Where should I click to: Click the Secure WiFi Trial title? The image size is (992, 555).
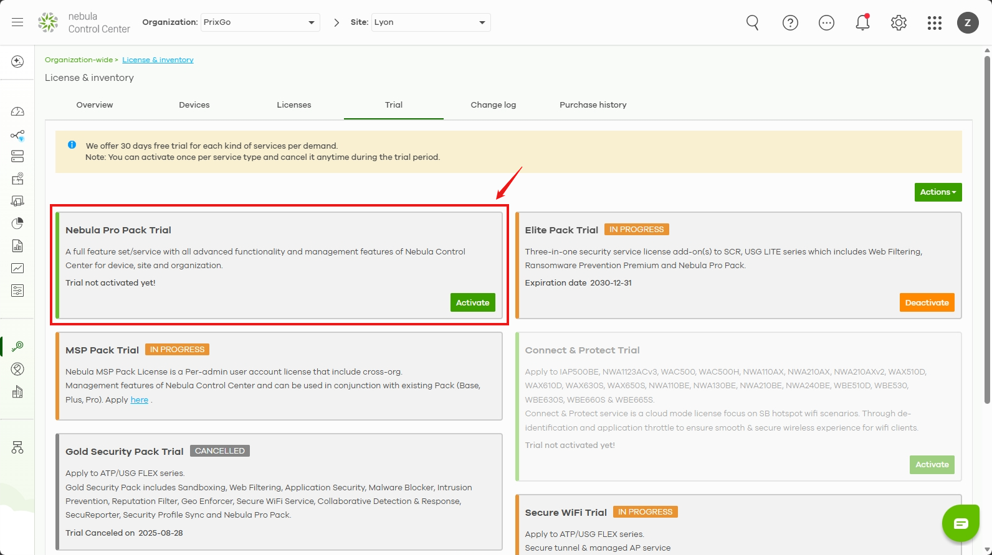click(x=566, y=513)
